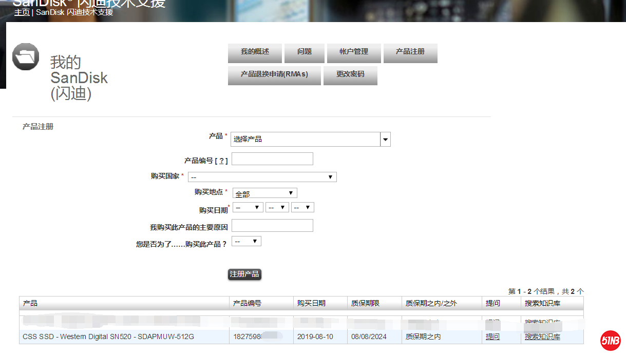Open the 我的概述 tab
This screenshot has height=356, width=626.
coord(255,52)
